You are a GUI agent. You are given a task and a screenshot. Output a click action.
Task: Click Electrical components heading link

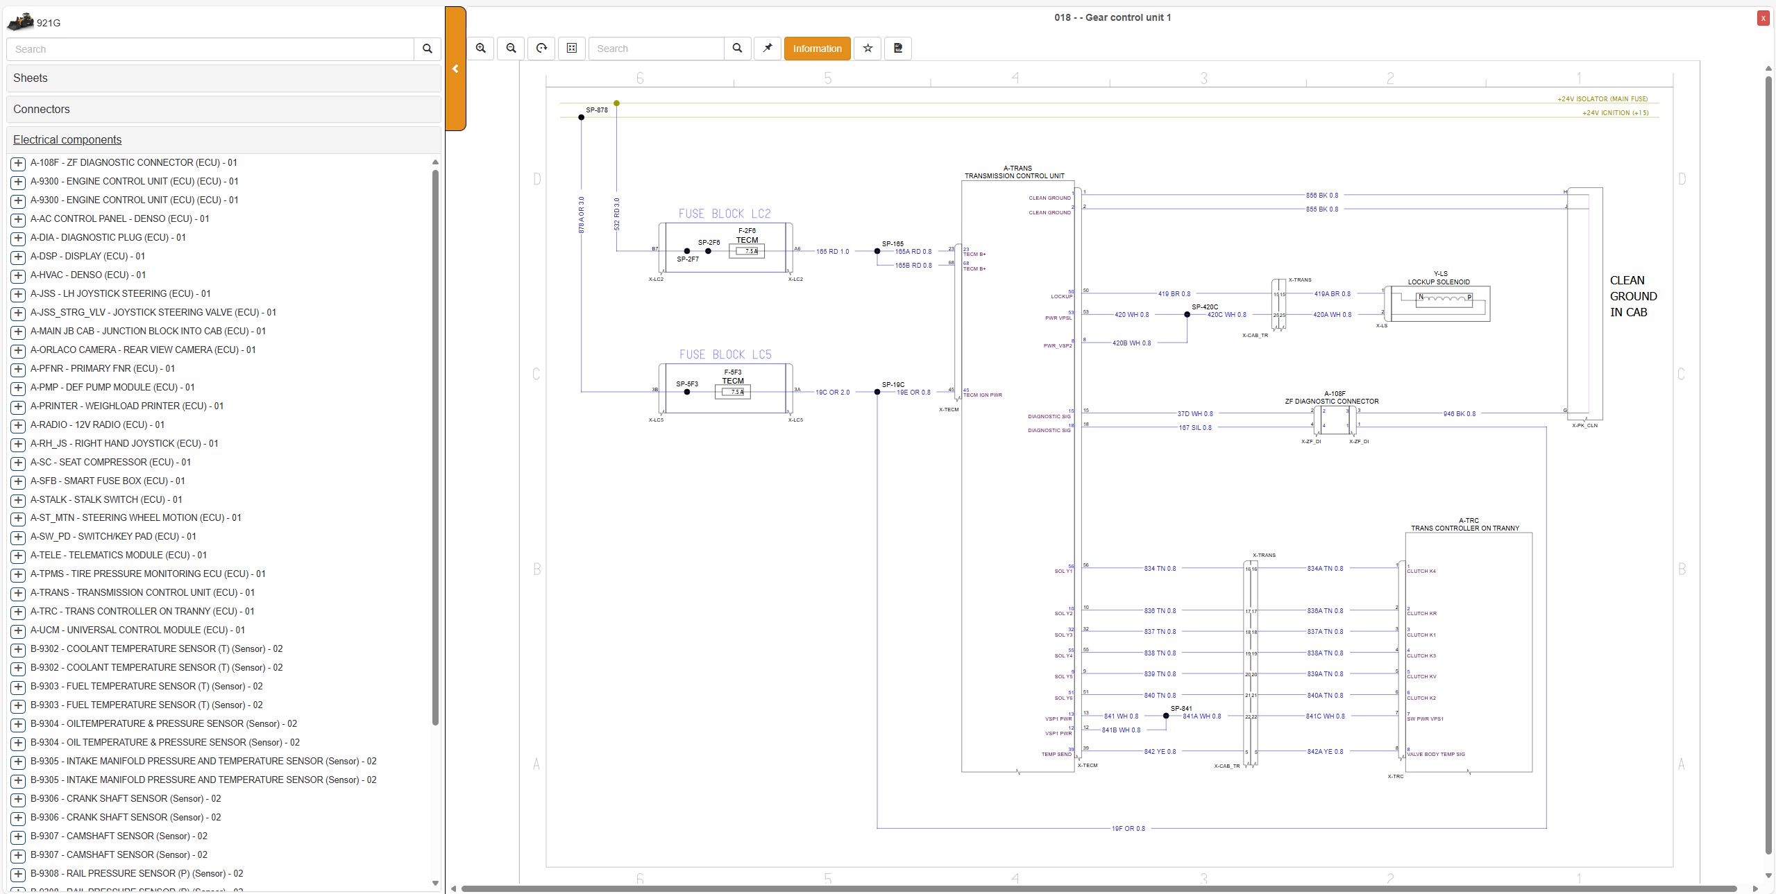[67, 140]
